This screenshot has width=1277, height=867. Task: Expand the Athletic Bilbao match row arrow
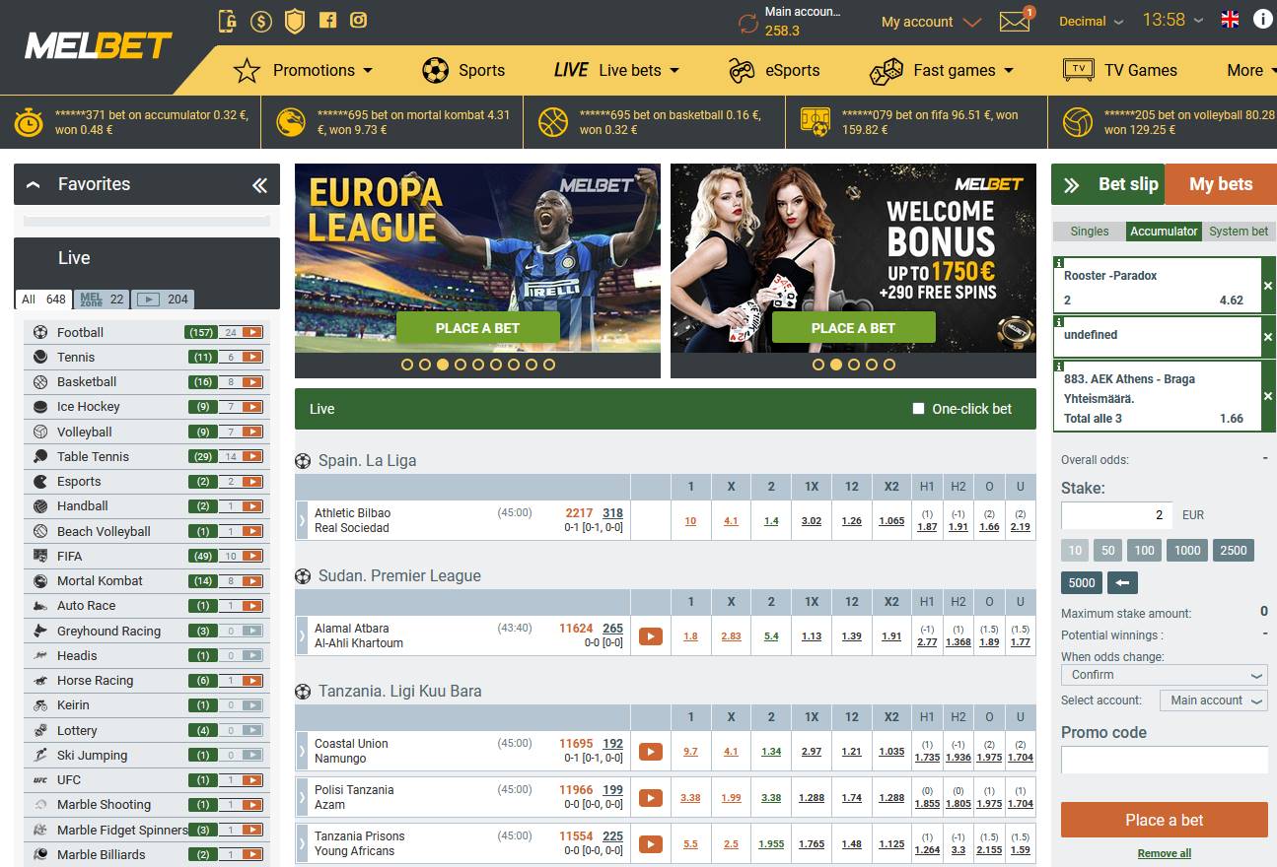click(302, 520)
